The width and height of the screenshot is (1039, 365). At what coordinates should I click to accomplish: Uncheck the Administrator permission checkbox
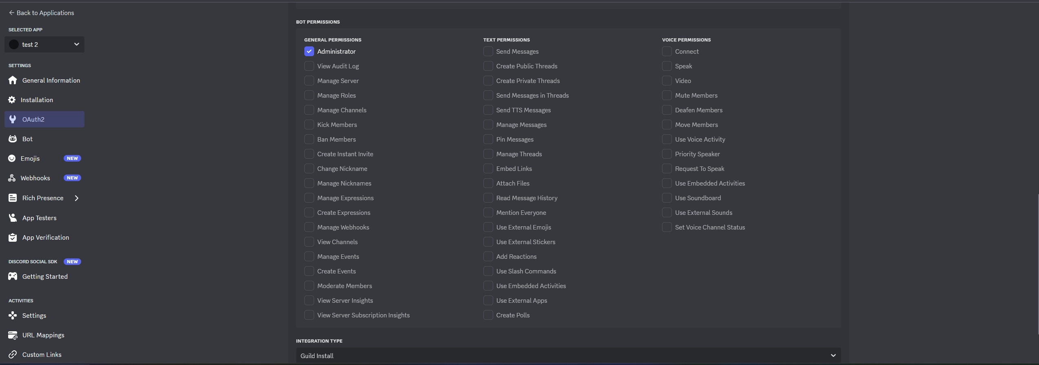[309, 52]
